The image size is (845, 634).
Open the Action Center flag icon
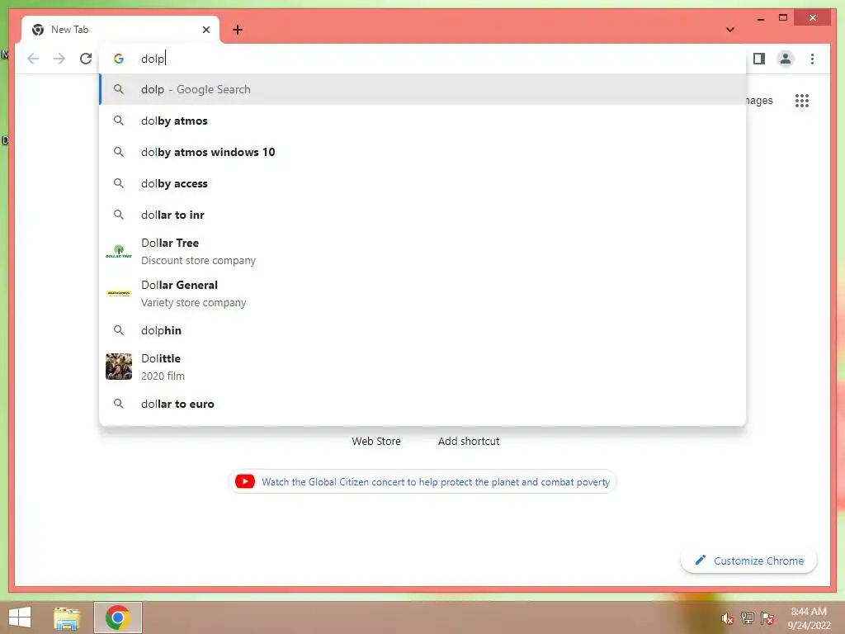pyautogui.click(x=767, y=618)
